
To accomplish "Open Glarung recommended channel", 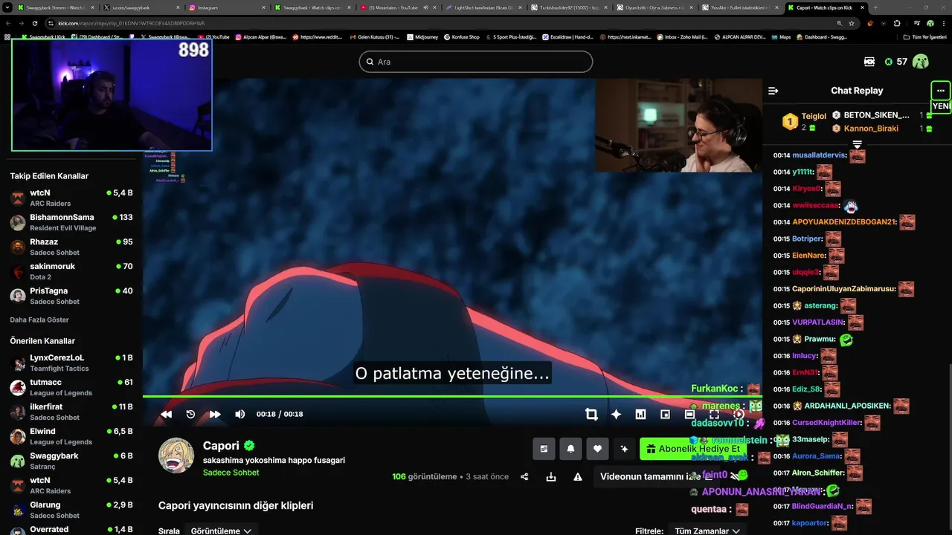I will 71,510.
